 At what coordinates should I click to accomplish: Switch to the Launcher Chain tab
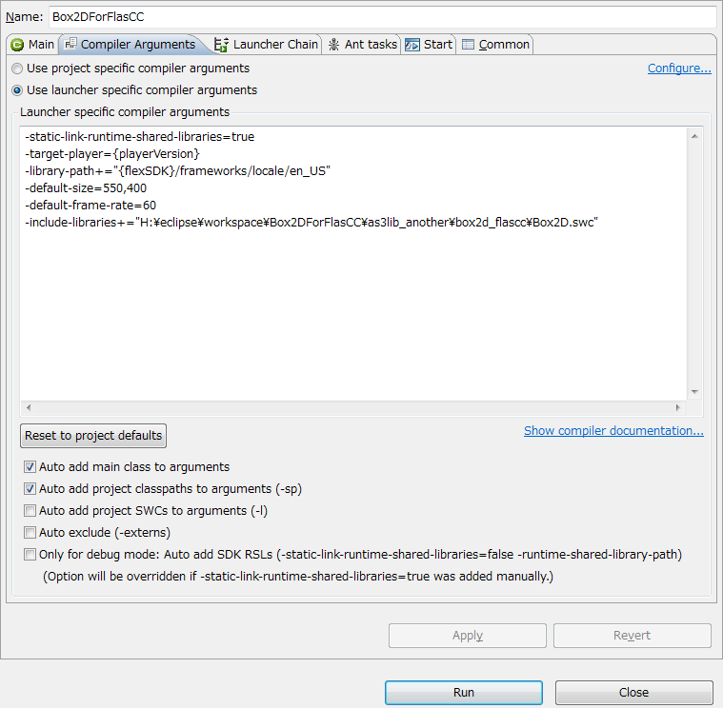tap(266, 44)
